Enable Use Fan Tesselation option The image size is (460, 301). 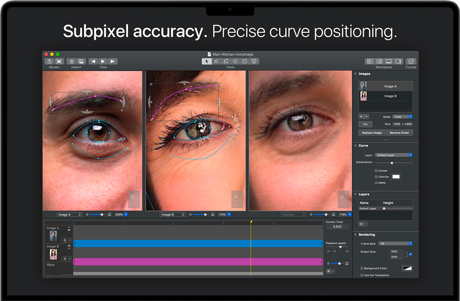362,275
